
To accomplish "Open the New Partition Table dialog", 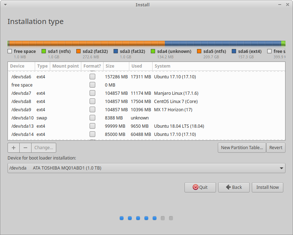I will coord(242,147).
